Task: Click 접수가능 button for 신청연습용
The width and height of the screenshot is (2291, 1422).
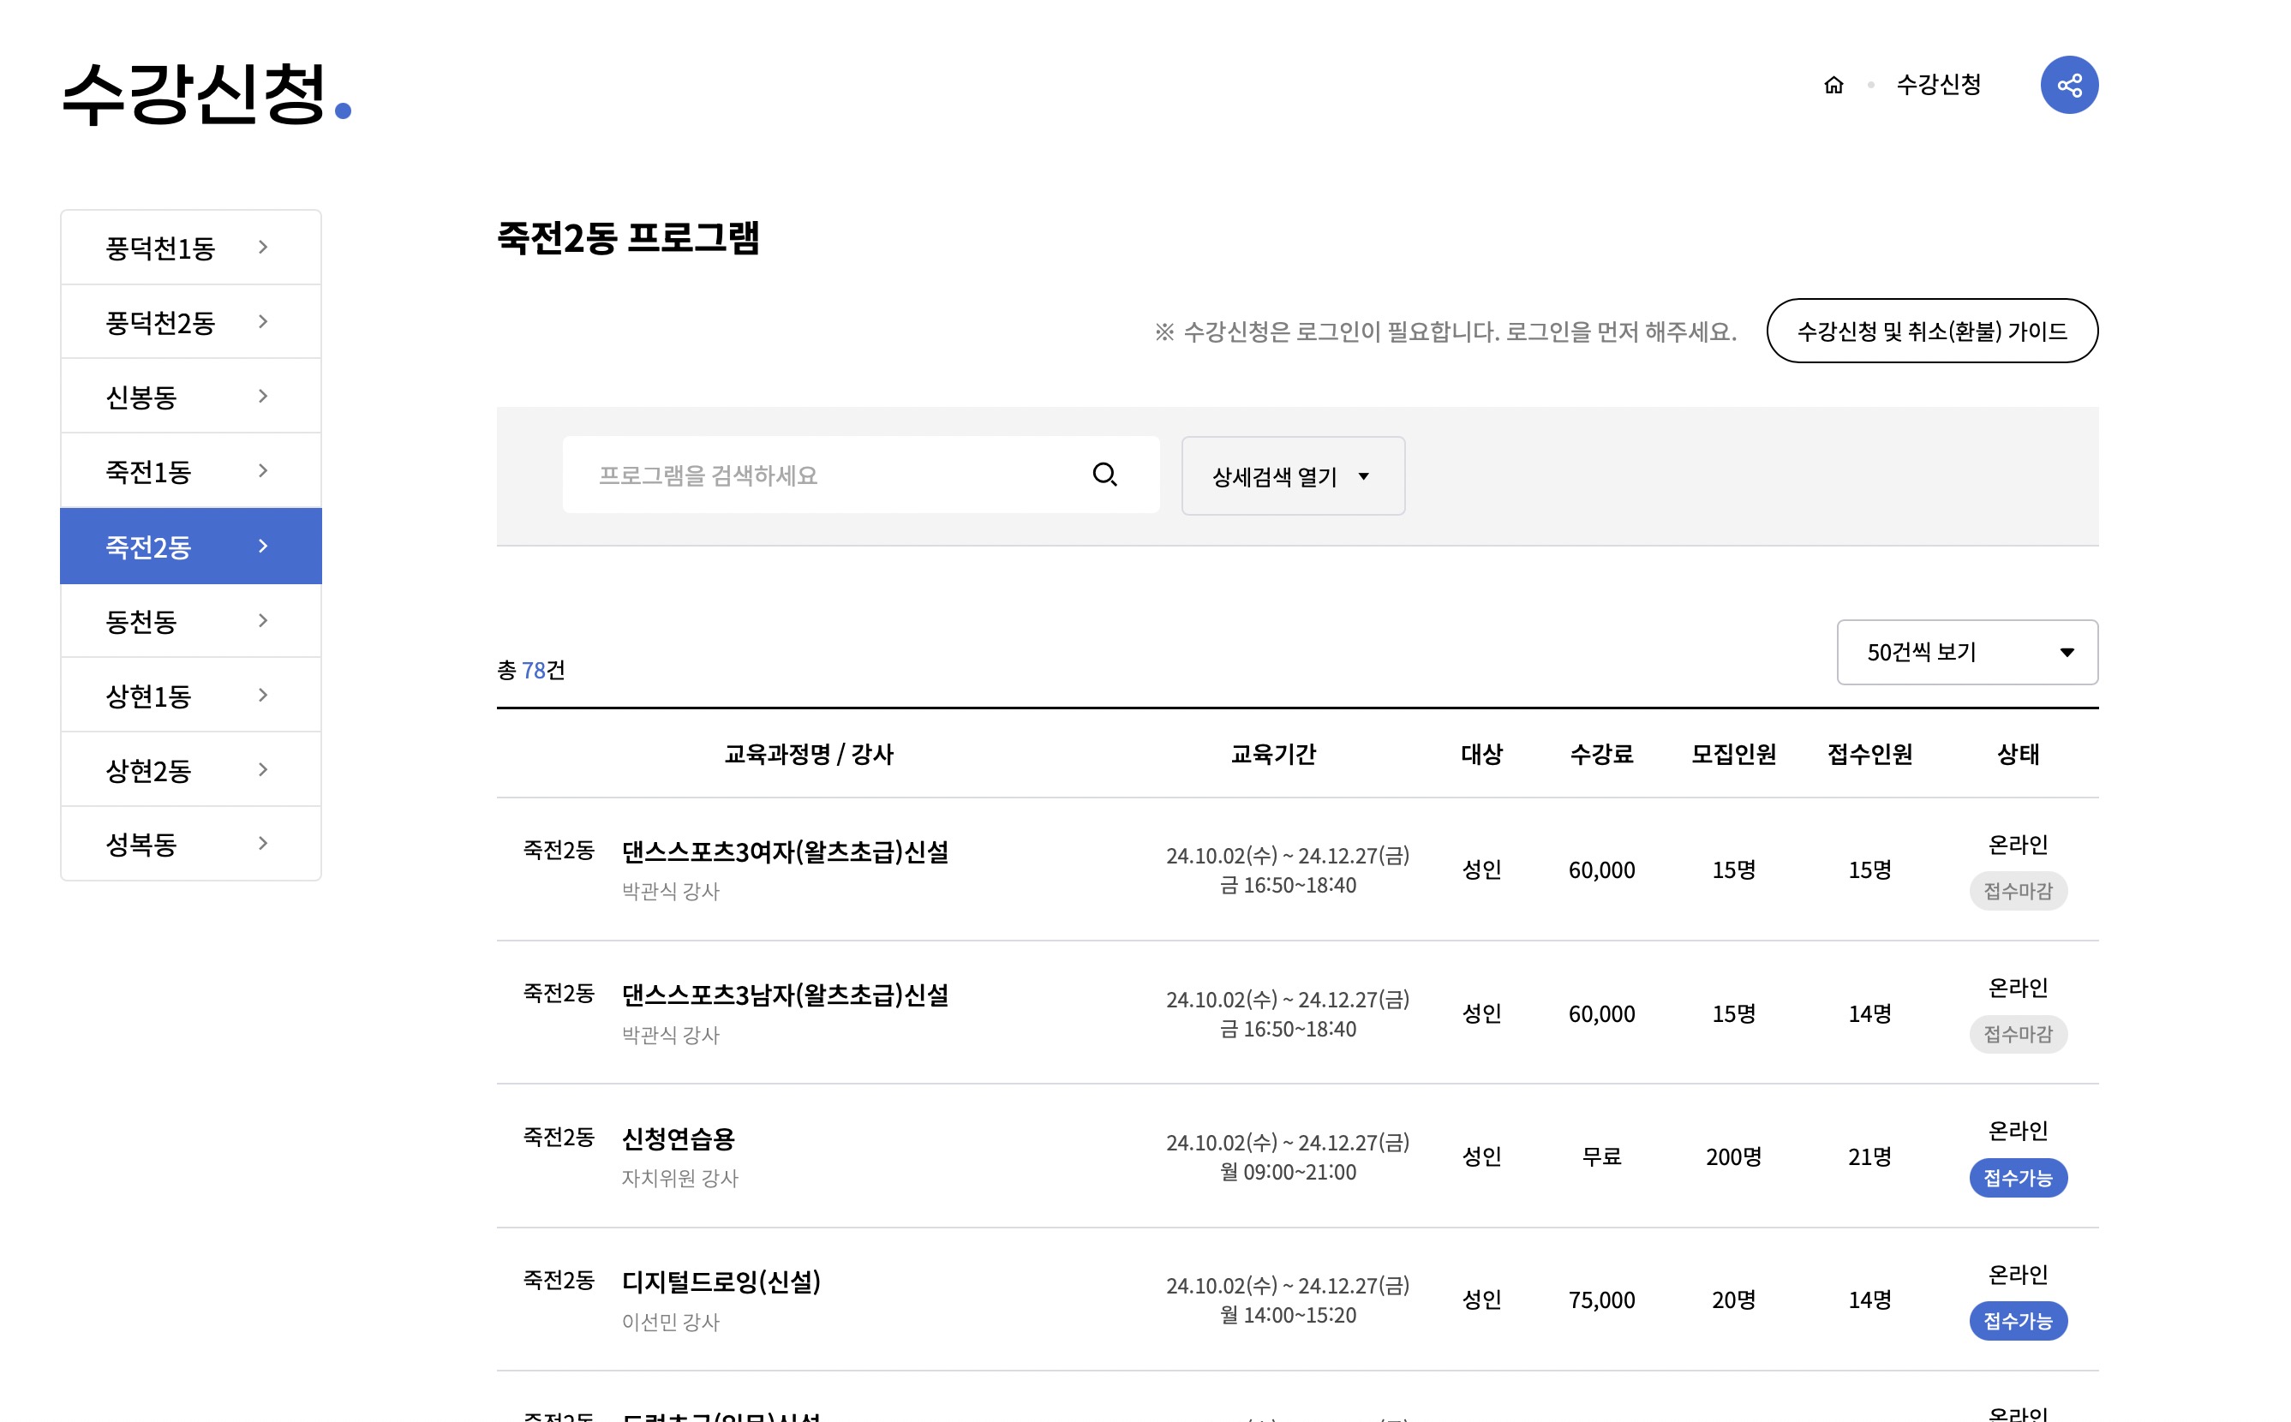Action: coord(2018,1178)
